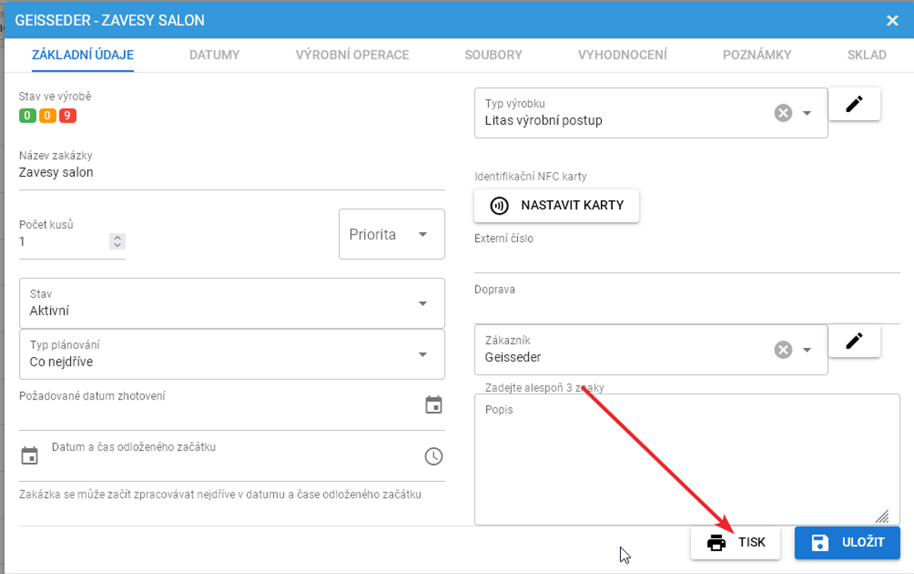Expand the Typ výrobku dropdown arrow
The width and height of the screenshot is (914, 574).
tap(807, 113)
